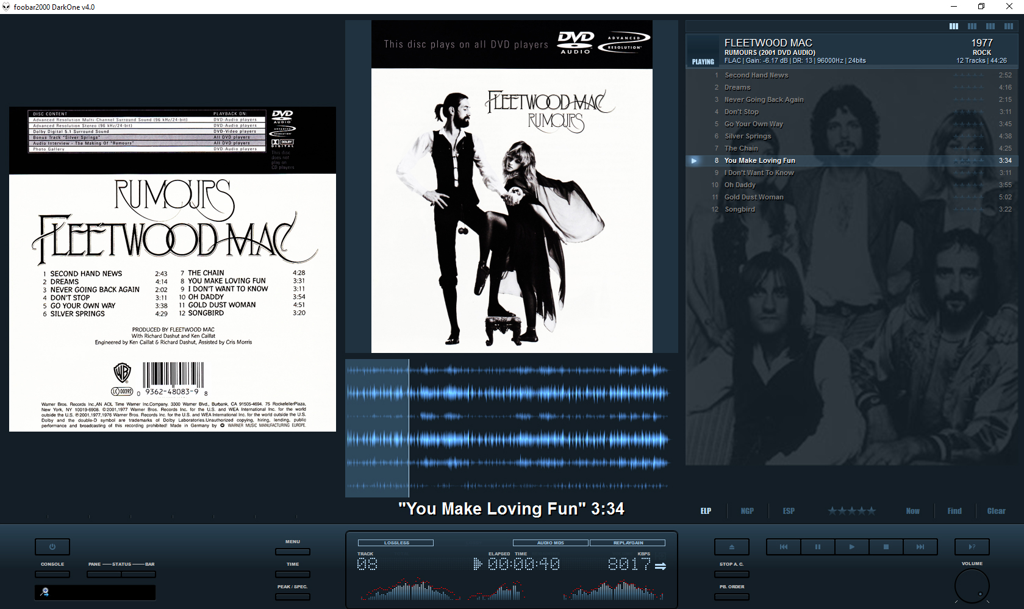The height and width of the screenshot is (609, 1024).
Task: Click the elapsed time display
Action: pyautogui.click(x=524, y=564)
